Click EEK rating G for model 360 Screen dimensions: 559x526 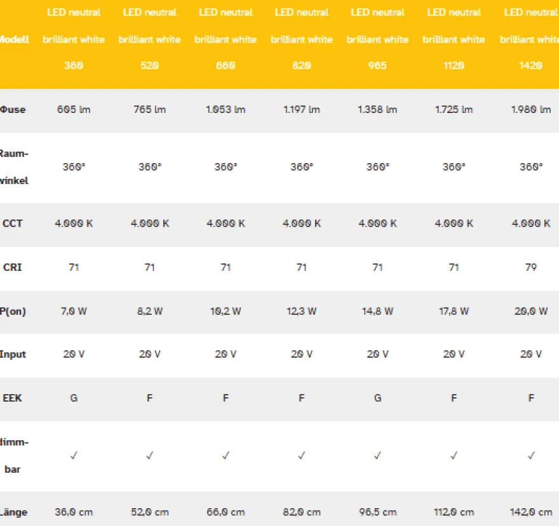tap(74, 398)
